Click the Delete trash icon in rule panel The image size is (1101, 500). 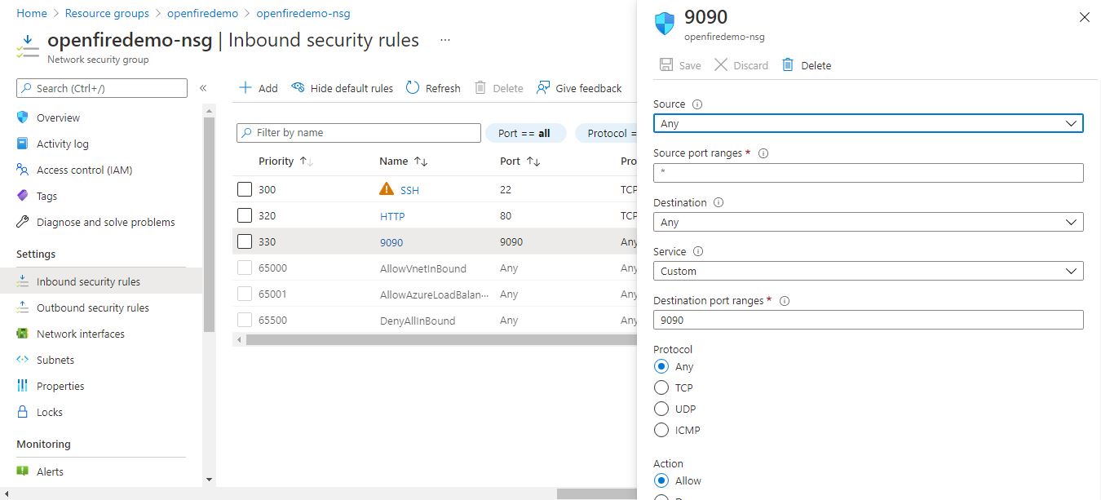point(788,65)
